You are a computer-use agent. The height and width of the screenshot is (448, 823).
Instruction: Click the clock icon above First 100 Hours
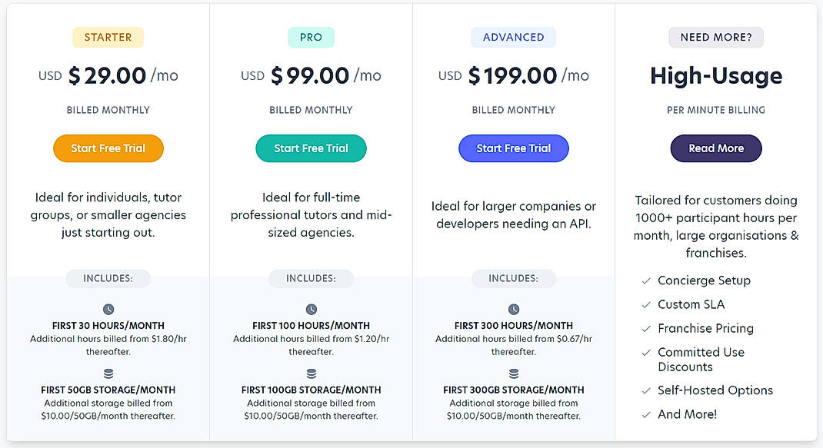[x=311, y=309]
